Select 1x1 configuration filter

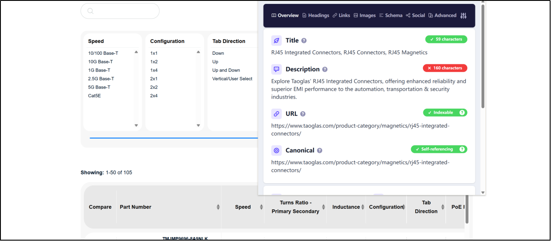point(154,53)
